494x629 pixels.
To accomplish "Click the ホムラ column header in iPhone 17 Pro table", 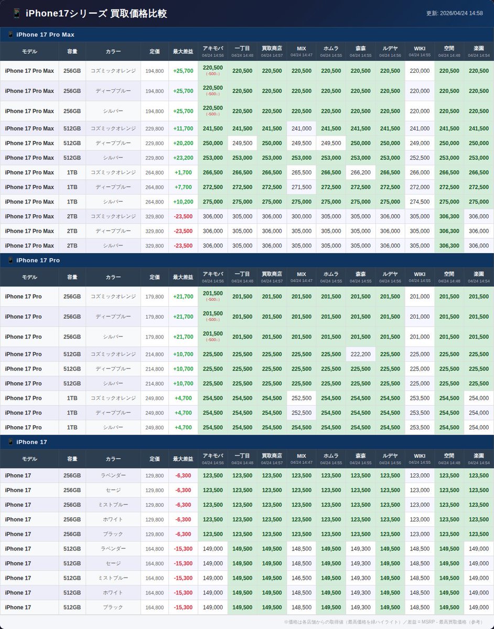I will coord(331,277).
